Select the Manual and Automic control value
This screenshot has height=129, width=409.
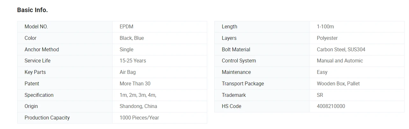(340, 61)
